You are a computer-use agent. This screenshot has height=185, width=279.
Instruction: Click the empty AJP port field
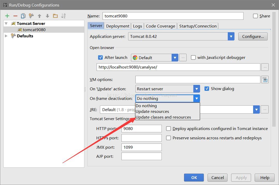tap(142, 156)
